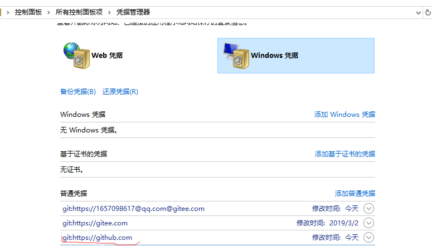This screenshot has width=432, height=246.
Task: Click the breadcrumb arrow after 控制面板
Action: 49,12
